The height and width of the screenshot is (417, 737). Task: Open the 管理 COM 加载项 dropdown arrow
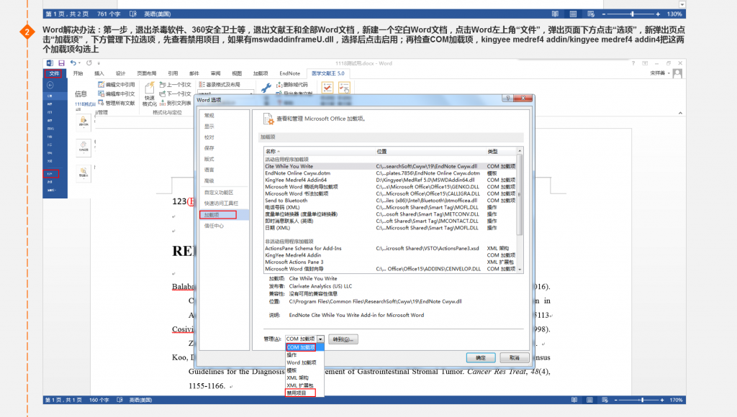click(x=320, y=339)
